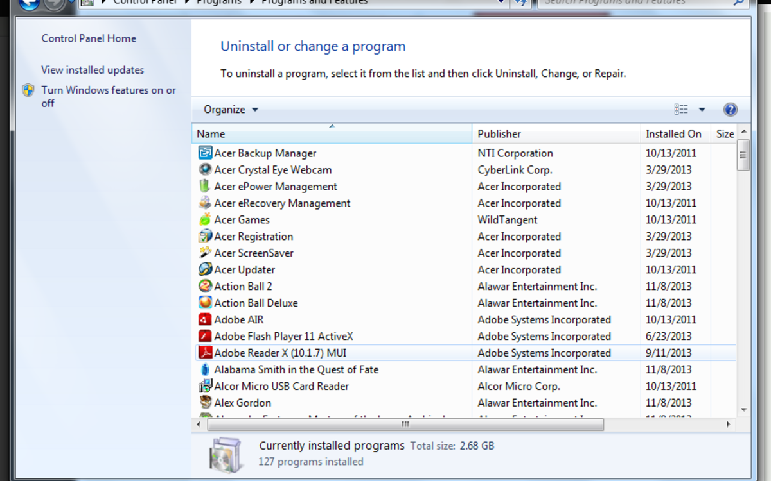Click the Adobe AIR program icon
Viewport: 771px width, 481px height.
click(x=205, y=319)
